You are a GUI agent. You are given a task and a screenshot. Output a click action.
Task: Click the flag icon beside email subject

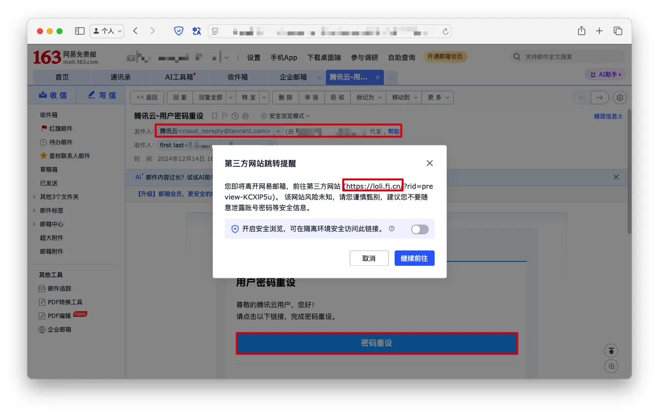point(225,116)
